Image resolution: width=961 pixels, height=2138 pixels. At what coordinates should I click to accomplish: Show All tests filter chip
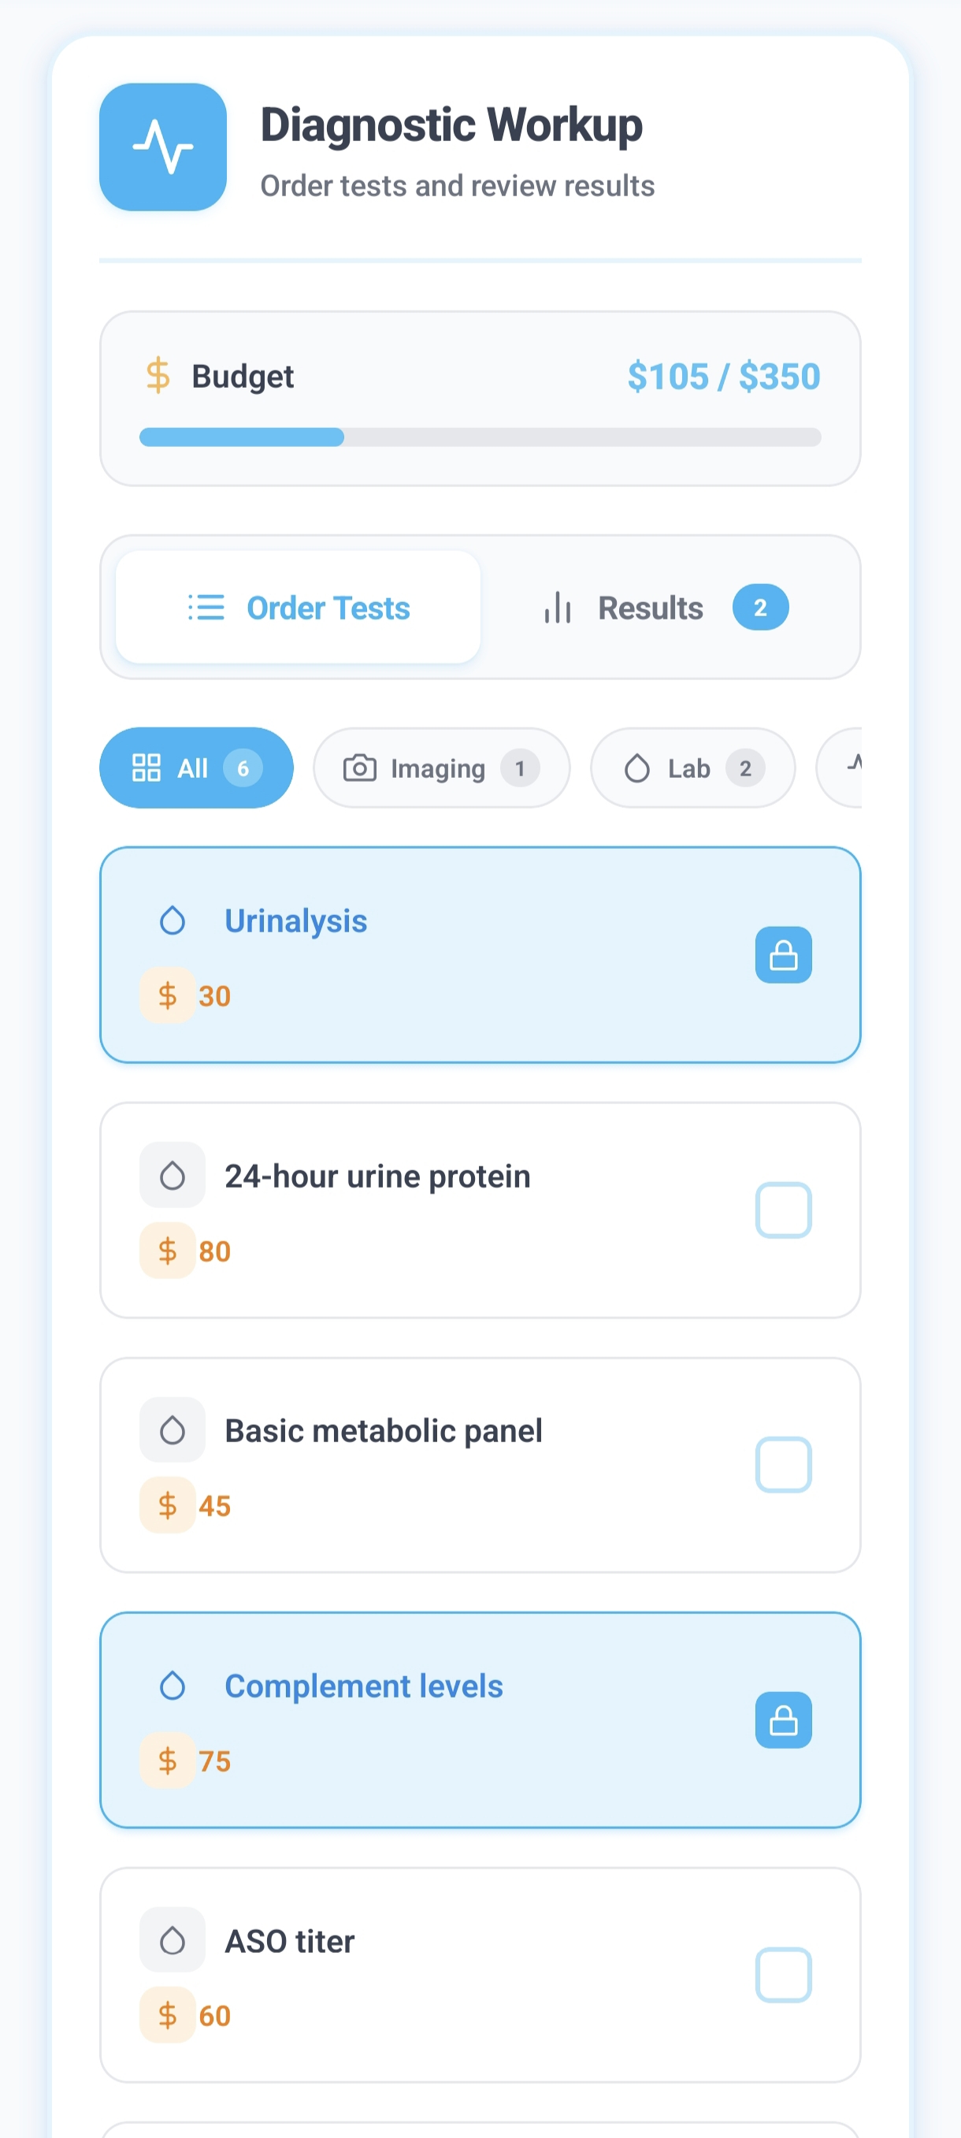pos(196,768)
